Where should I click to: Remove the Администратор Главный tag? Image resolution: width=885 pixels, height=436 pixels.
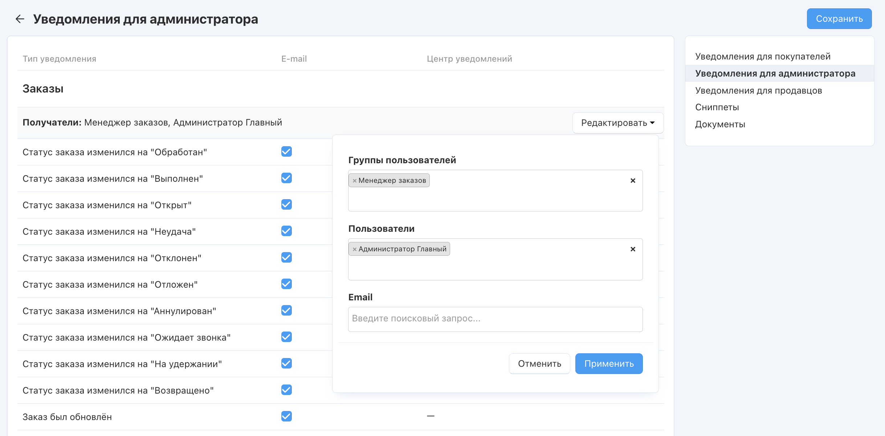click(x=355, y=249)
